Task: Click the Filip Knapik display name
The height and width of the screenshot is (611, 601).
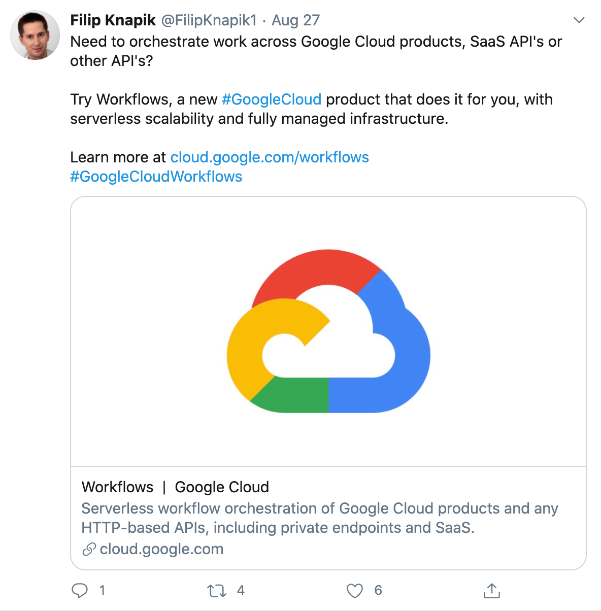Action: click(113, 20)
